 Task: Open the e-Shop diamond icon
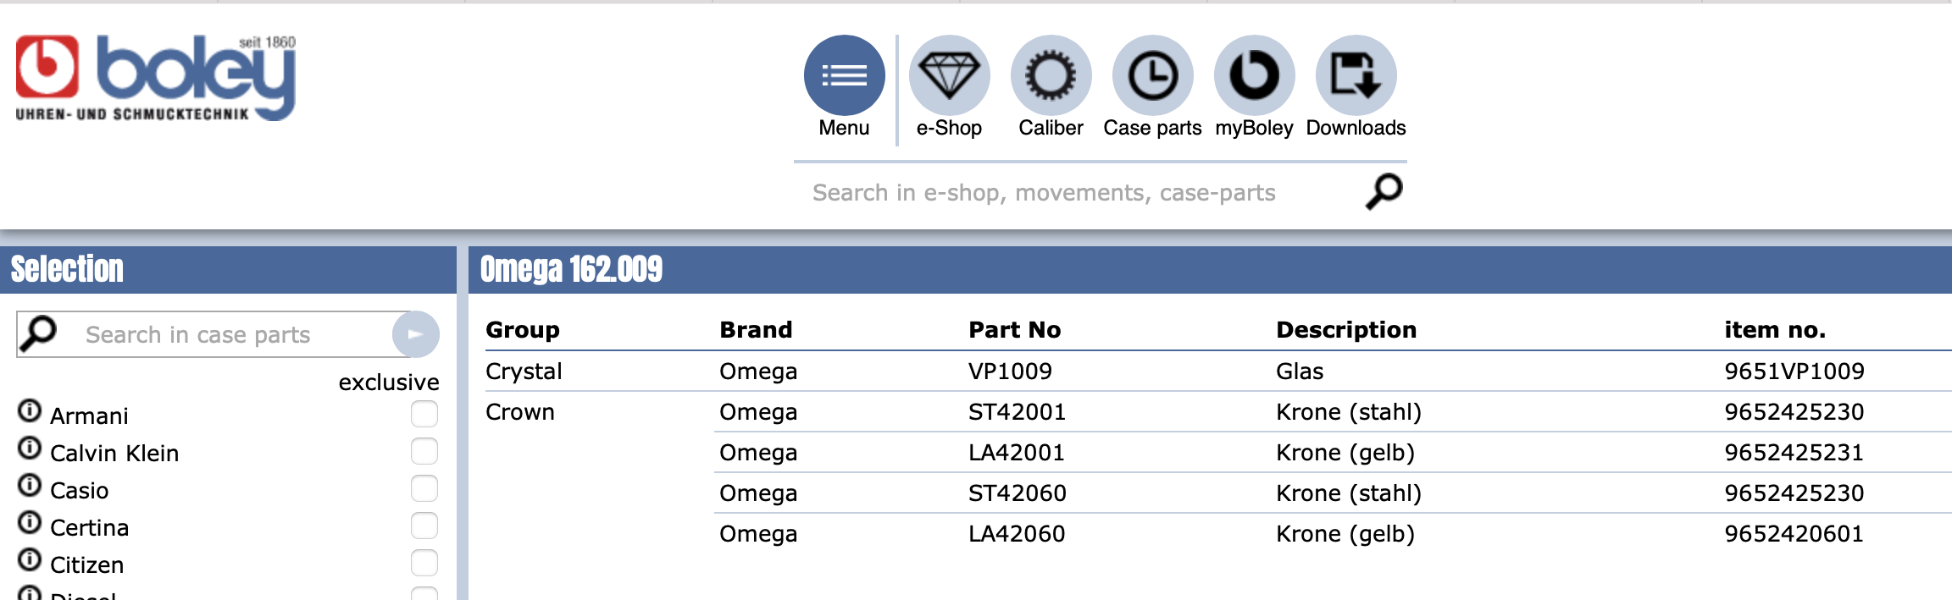tap(949, 76)
